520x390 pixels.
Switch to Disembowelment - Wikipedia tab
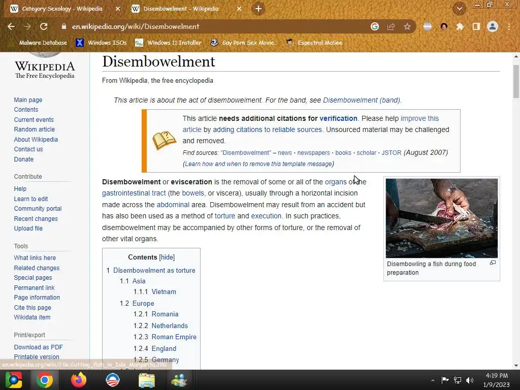tap(181, 9)
